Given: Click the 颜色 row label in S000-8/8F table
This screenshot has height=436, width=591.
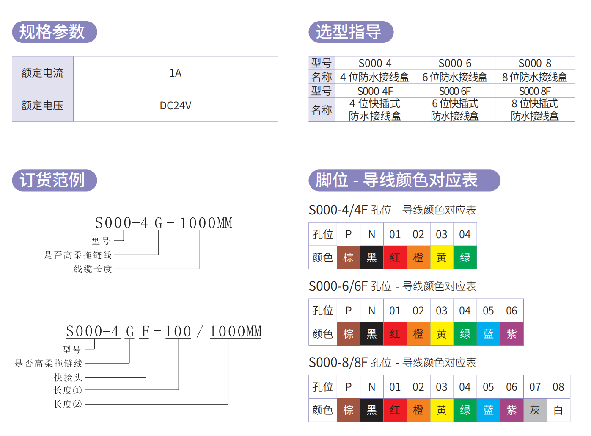Looking at the screenshot, I should click(x=323, y=410).
